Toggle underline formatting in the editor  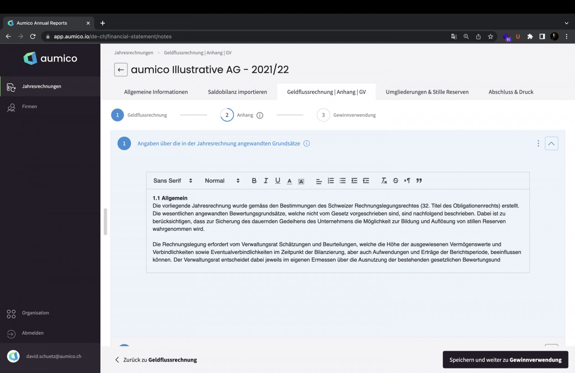[277, 181]
